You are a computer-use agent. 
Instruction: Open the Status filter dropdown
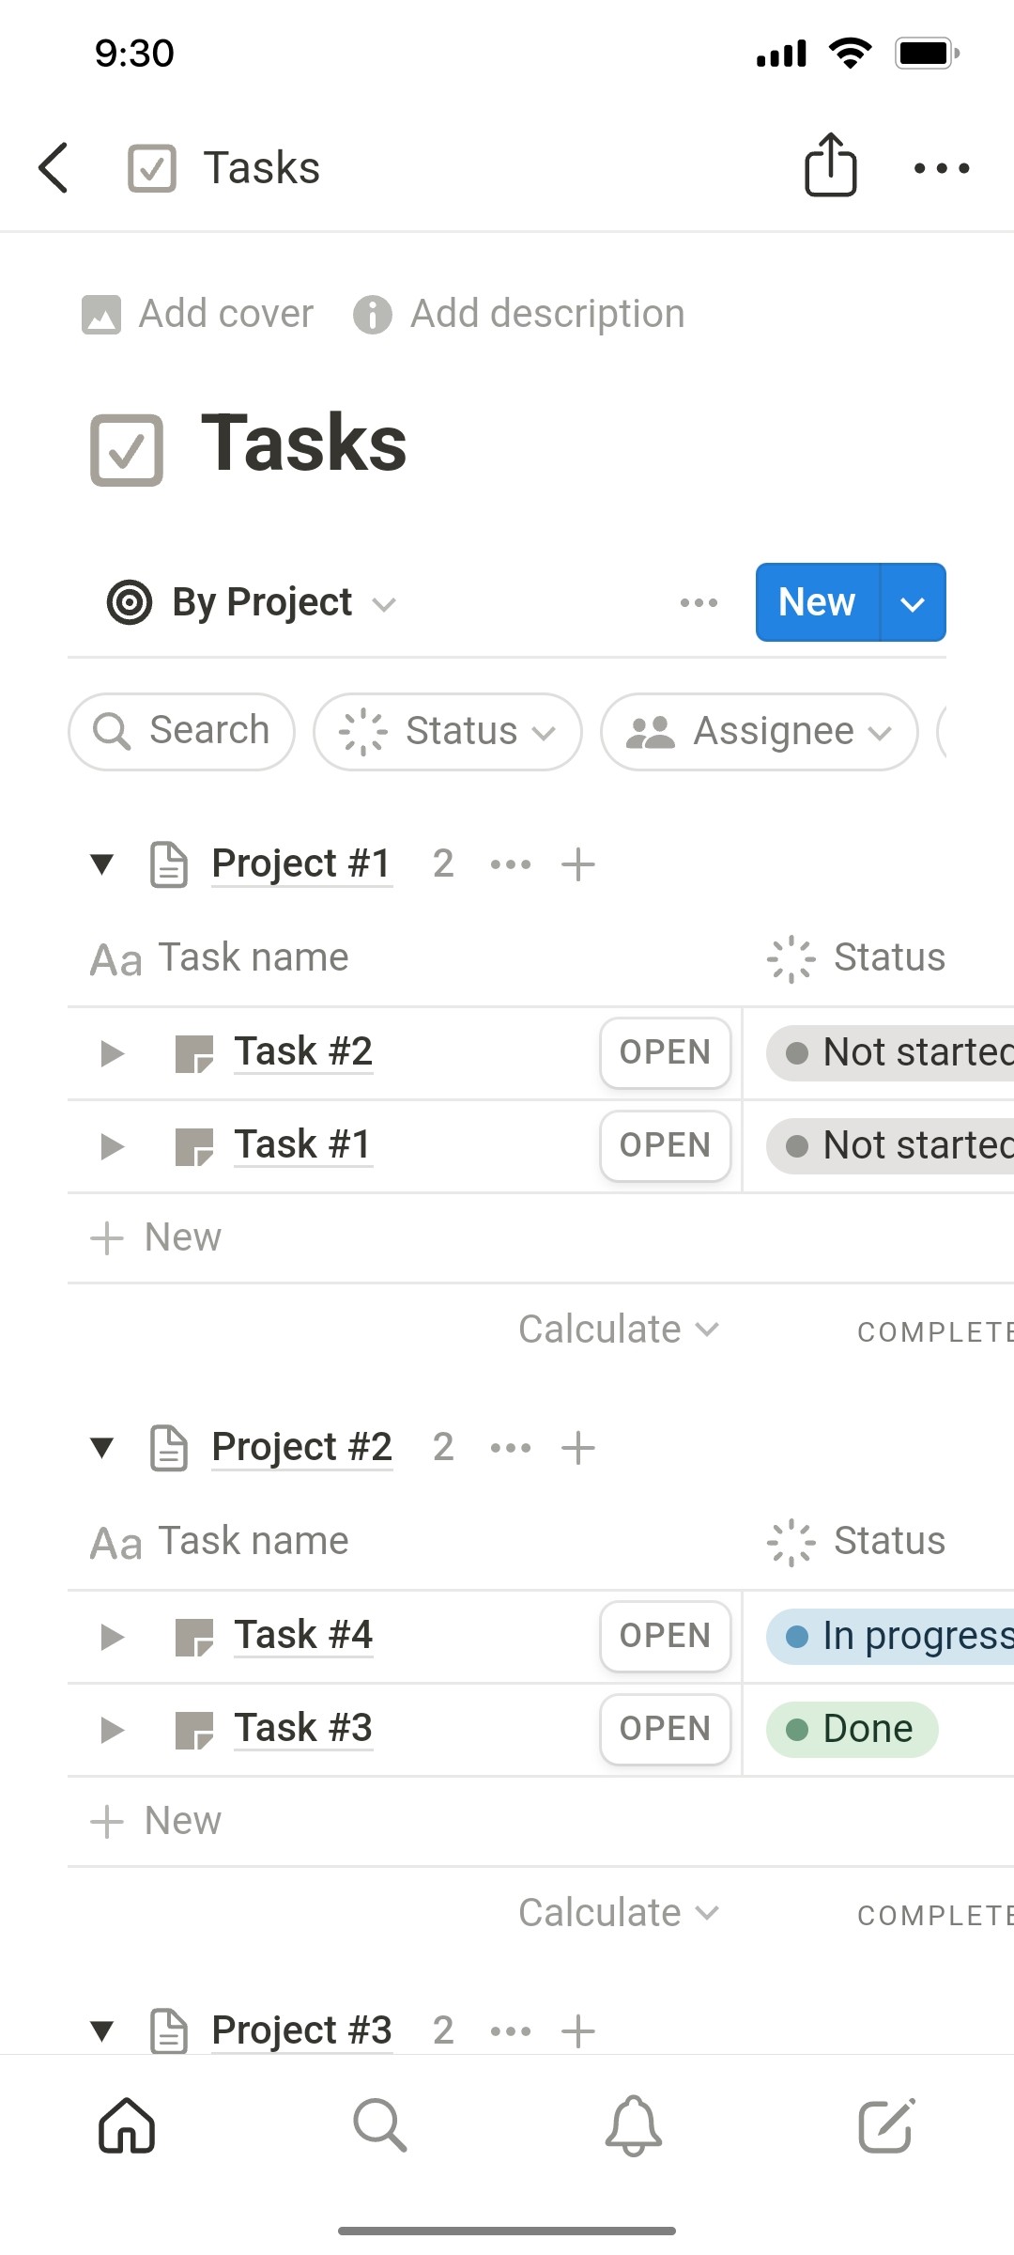pos(448,731)
